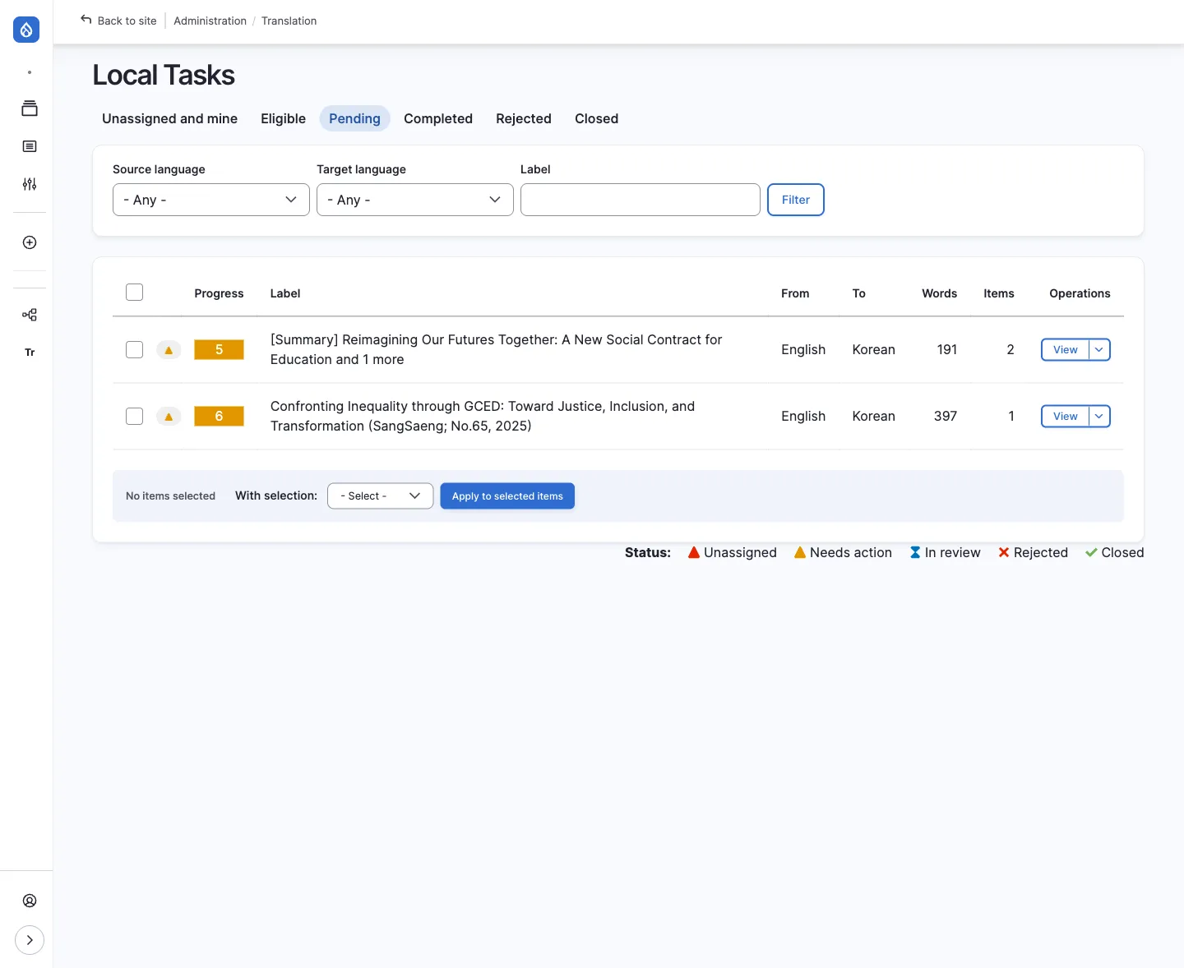Open the content inbox icon in sidebar

coord(30,108)
